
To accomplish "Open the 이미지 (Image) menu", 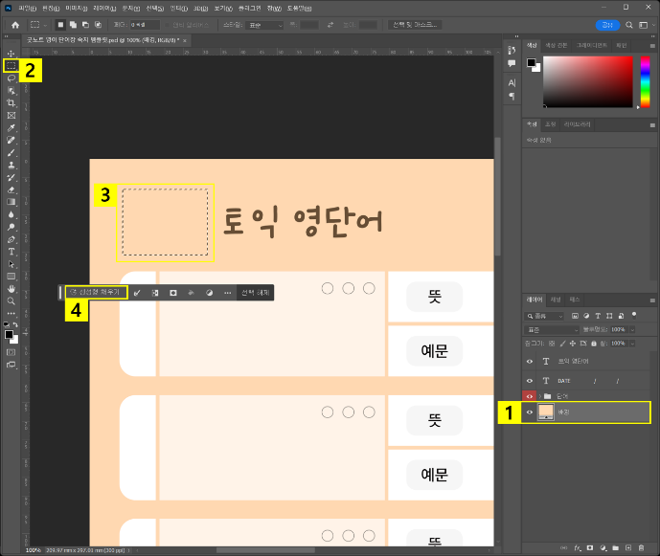I will pos(77,8).
